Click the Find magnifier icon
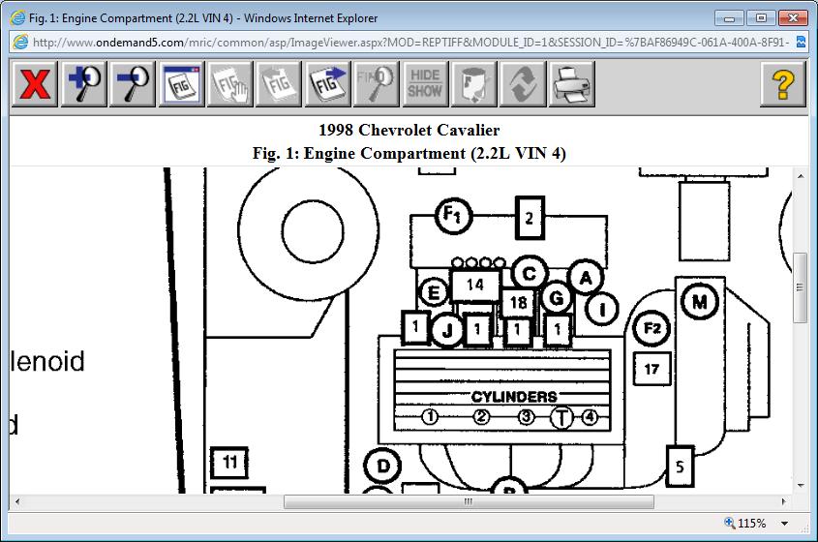 (x=377, y=84)
